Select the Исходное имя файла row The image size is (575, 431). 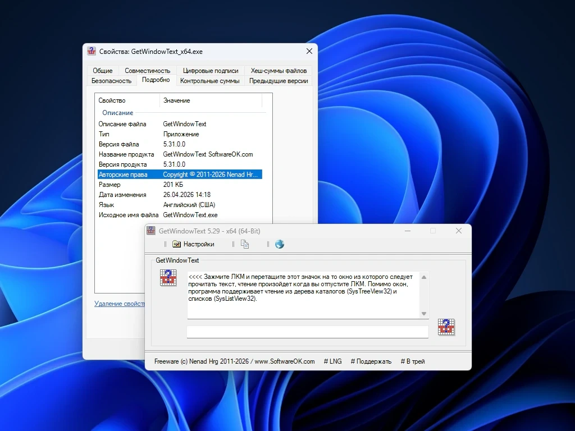[180, 215]
